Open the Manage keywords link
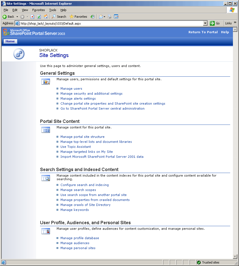The image size is (239, 266). (x=75, y=210)
